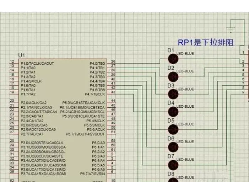Viewport: 249px width, 182px height.
Task: Select resistor pack pin 1
Action: point(243,52)
